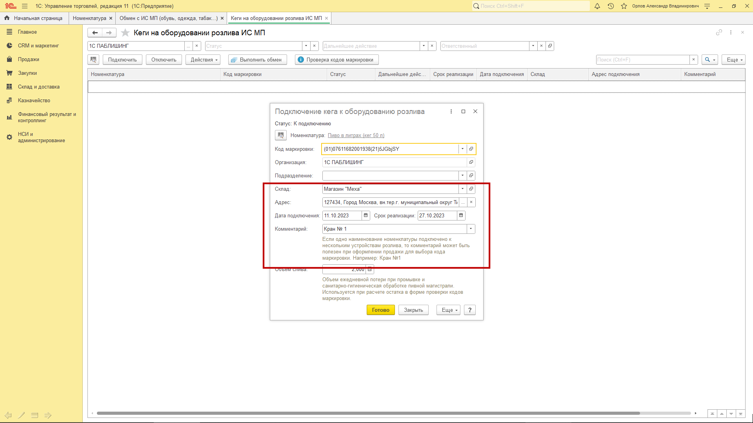Open НСИ и администрирование section
The width and height of the screenshot is (753, 423).
pyautogui.click(x=41, y=137)
